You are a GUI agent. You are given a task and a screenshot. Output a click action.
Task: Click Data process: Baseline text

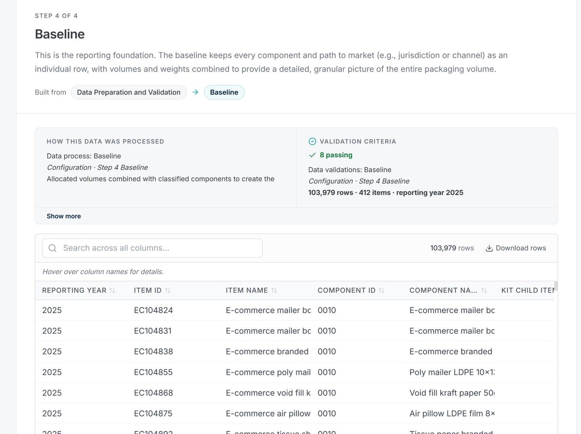point(84,156)
